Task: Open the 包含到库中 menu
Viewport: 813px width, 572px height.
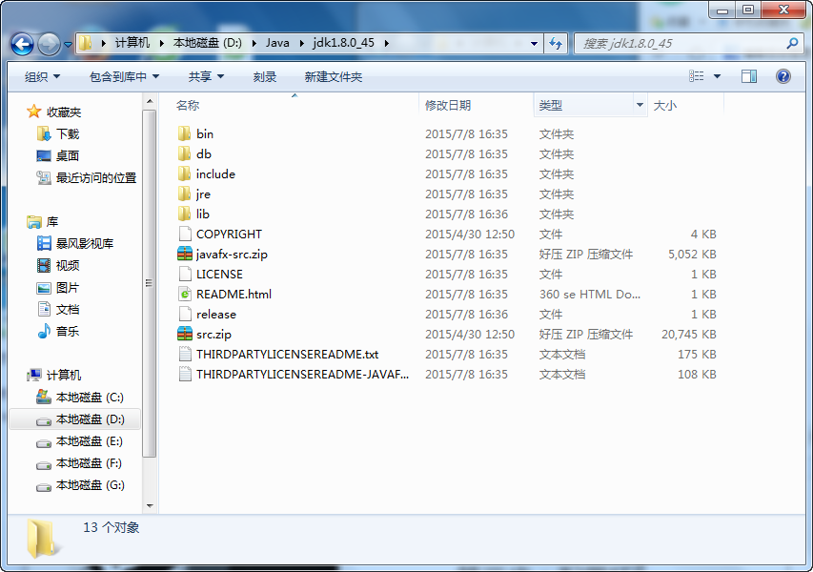Action: point(124,77)
